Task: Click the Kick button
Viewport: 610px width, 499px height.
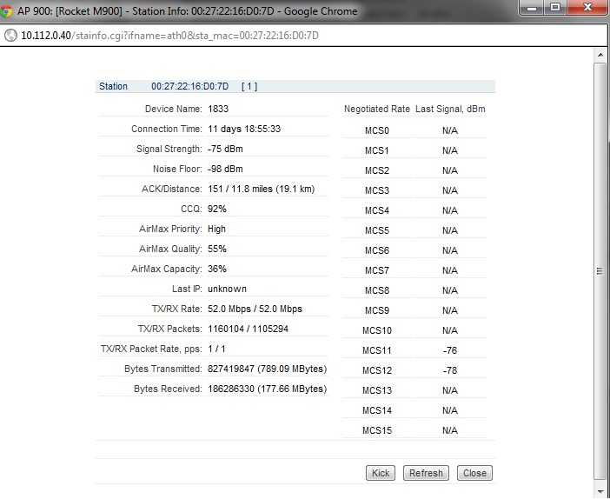Action: tap(380, 473)
